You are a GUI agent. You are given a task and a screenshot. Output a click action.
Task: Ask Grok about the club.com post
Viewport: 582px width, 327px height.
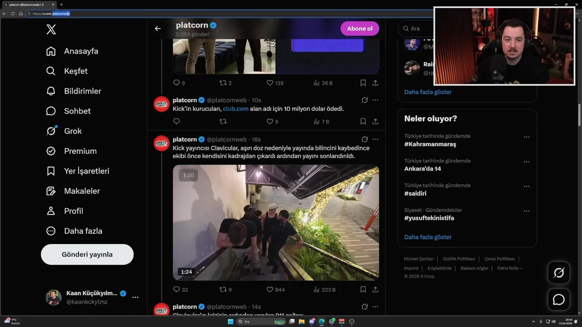[x=365, y=100]
